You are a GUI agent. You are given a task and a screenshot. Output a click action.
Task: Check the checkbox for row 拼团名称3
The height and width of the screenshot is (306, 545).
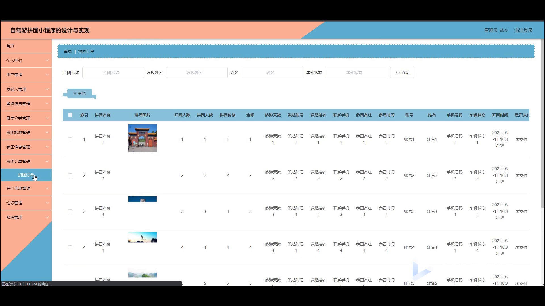tap(70, 211)
